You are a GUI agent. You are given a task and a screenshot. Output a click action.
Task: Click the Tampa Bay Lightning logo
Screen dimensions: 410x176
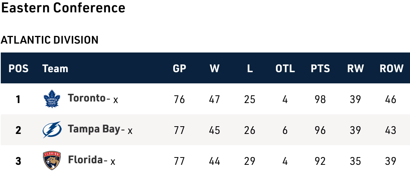52,130
